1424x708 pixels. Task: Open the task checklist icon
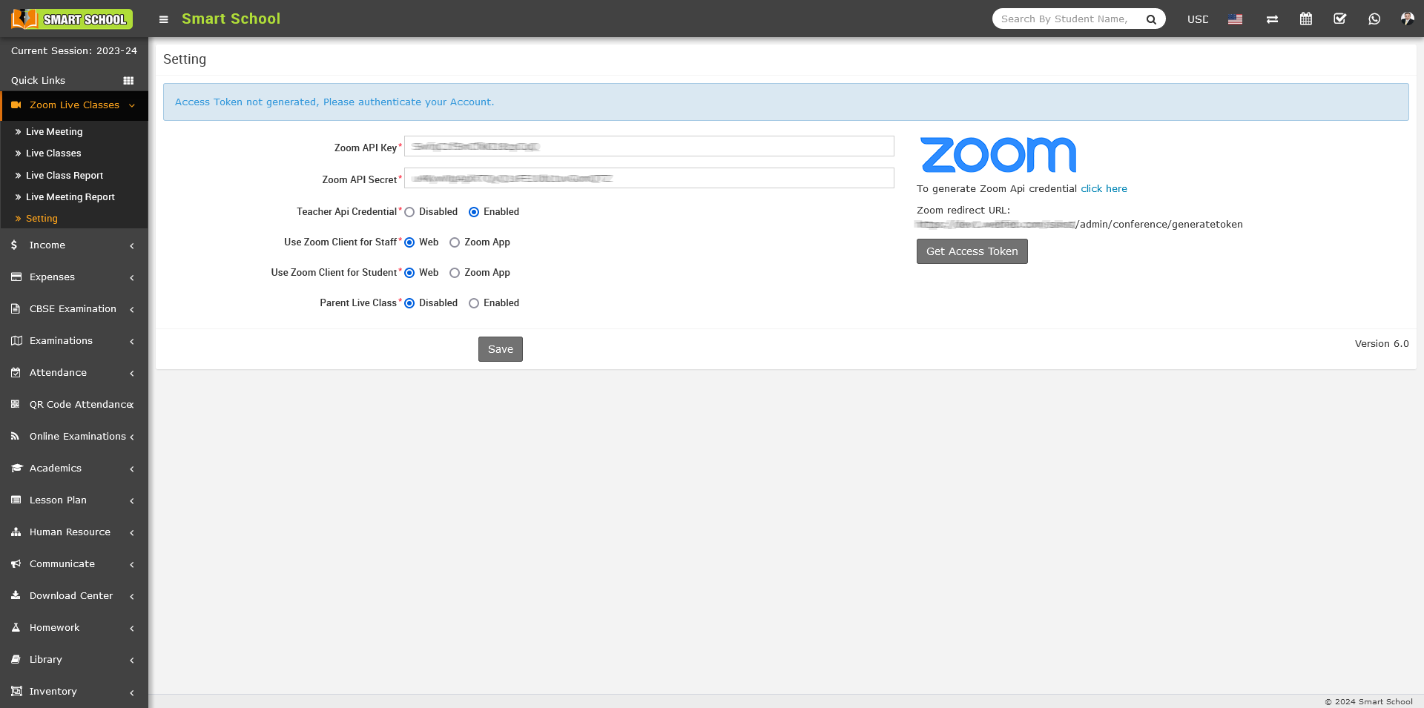[x=1339, y=19]
